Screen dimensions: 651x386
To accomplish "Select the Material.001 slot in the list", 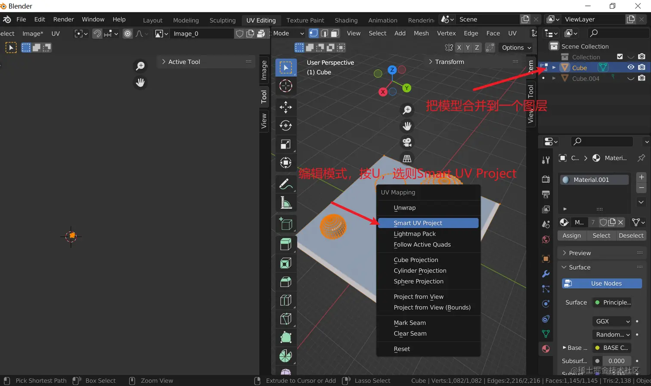I will pyautogui.click(x=595, y=180).
